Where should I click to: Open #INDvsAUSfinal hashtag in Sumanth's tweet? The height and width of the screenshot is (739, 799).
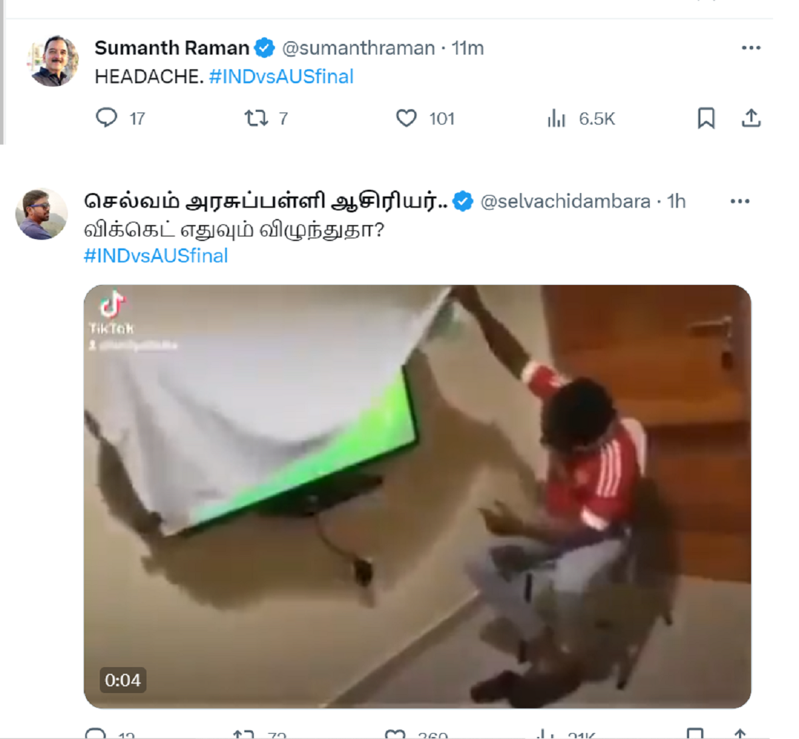281,77
